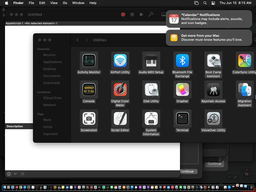This screenshot has height=192, width=256.
Task: Open Desktop in the Finder sidebar
Action: (x=49, y=69)
